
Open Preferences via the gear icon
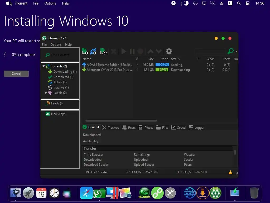(169, 51)
